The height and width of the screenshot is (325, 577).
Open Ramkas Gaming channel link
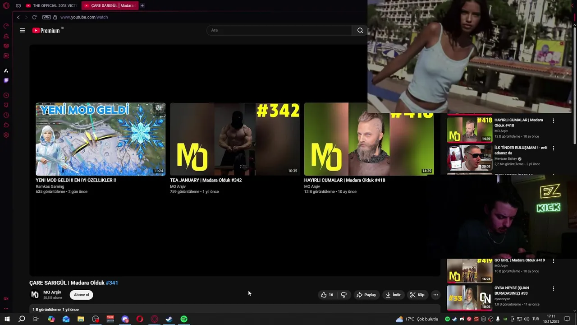click(x=50, y=186)
